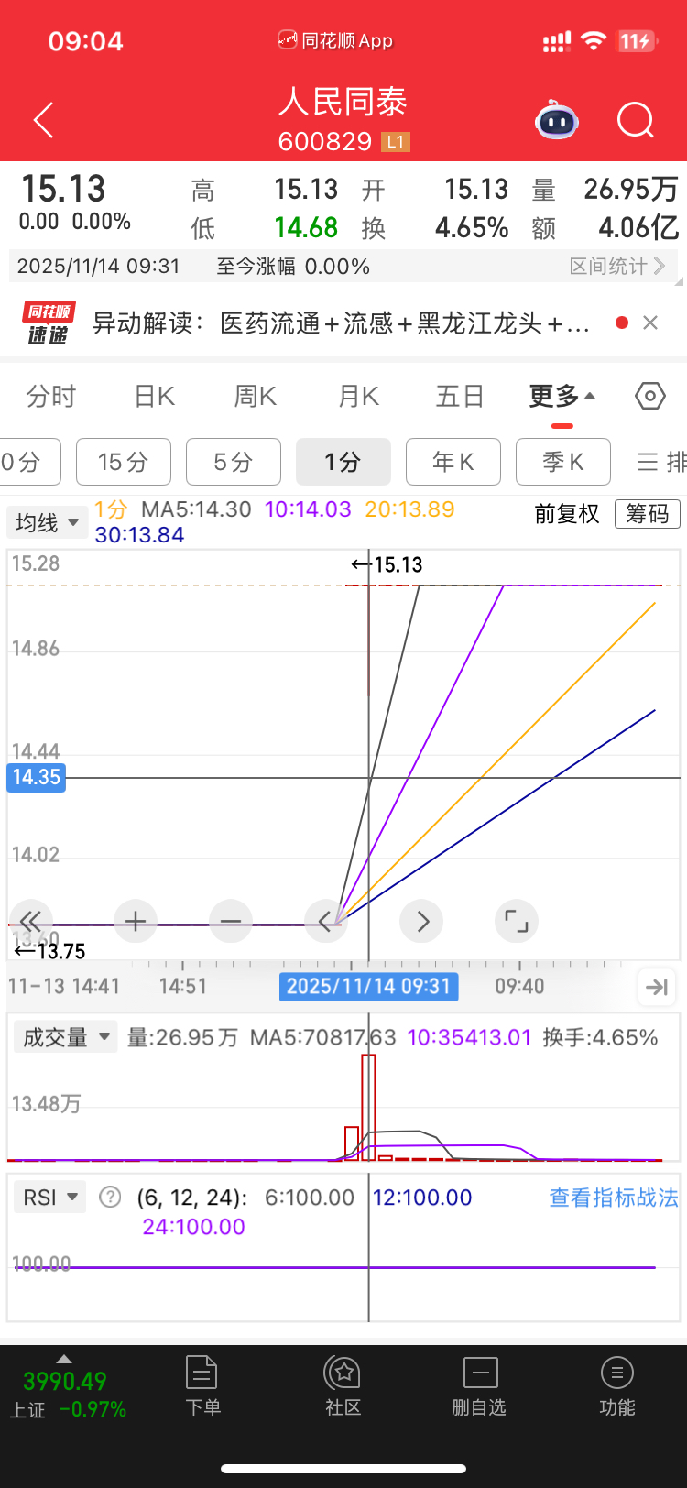
Task: Tap the fast rewind double-arrow chart button
Action: pos(30,921)
